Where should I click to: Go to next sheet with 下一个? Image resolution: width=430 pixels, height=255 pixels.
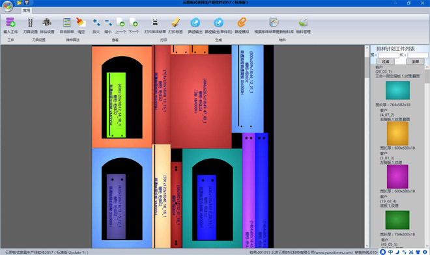point(134,25)
